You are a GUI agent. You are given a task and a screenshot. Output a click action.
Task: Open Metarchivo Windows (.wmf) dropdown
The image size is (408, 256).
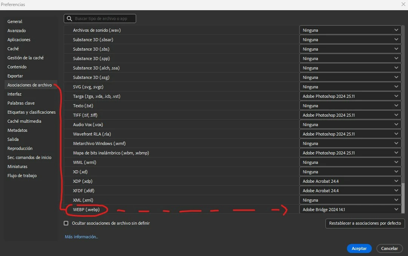click(350, 143)
